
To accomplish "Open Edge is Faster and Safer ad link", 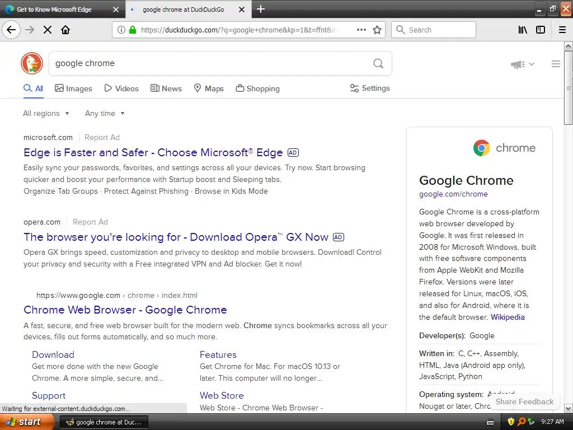I will tap(153, 152).
